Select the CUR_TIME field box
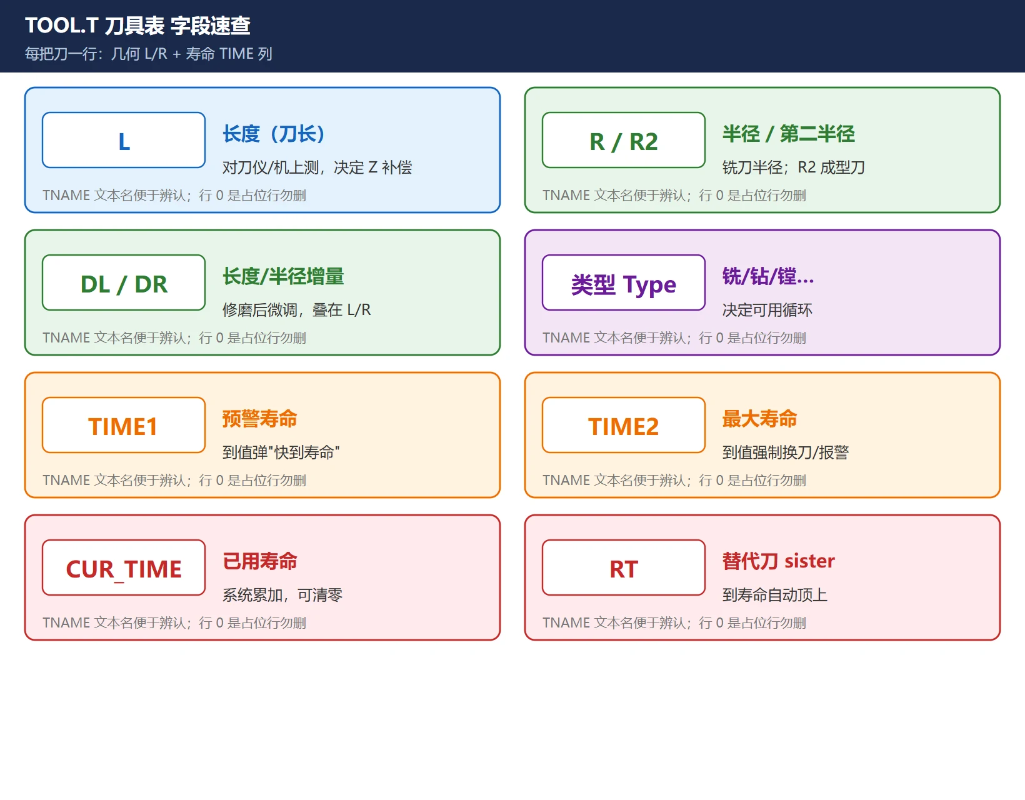 [124, 567]
